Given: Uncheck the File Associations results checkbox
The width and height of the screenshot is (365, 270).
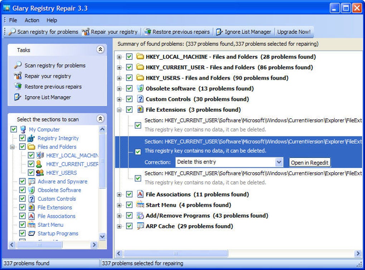Looking at the screenshot, I should point(129,194).
